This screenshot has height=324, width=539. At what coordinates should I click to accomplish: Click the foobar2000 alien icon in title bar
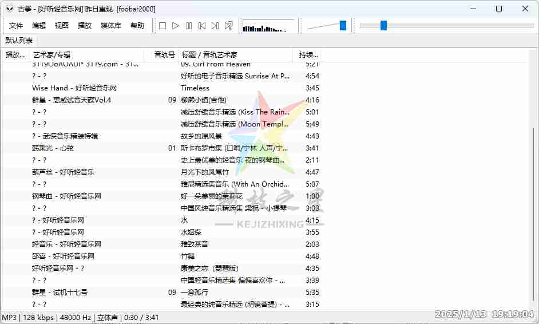click(x=9, y=9)
